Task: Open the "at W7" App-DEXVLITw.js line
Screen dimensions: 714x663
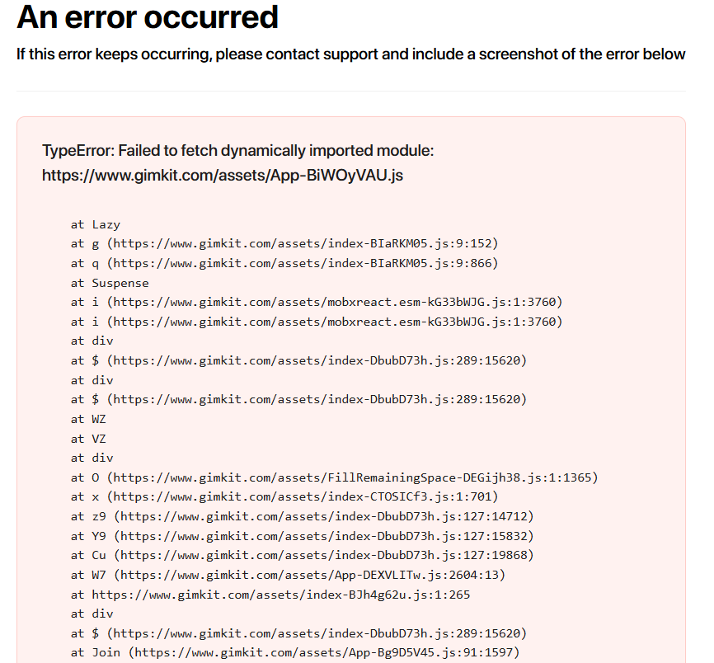Action: point(288,575)
